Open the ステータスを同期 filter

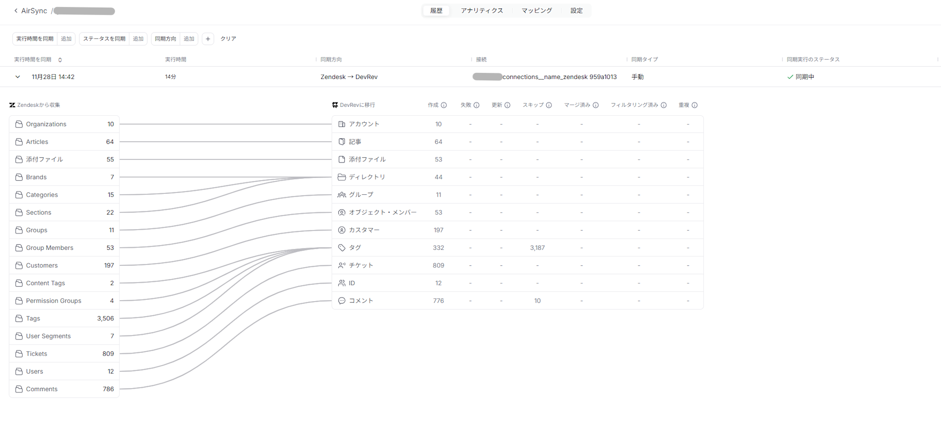tap(104, 39)
